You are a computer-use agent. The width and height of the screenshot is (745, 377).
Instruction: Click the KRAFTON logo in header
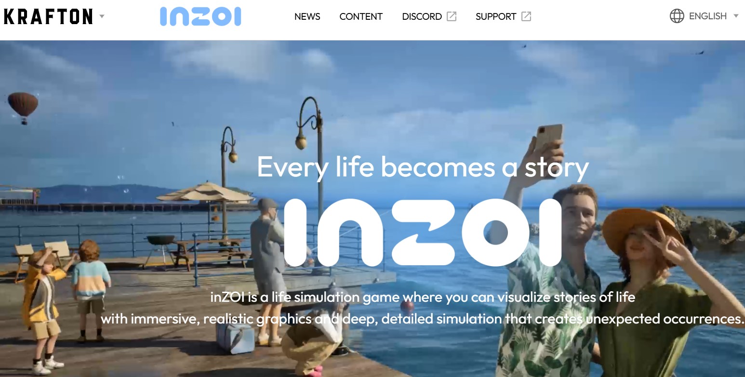(x=48, y=16)
